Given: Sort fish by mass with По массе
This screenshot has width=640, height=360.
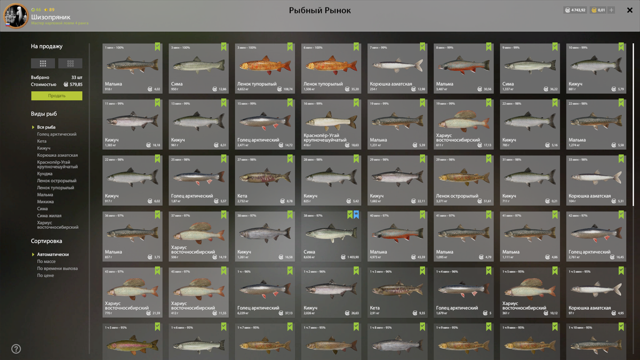Looking at the screenshot, I should point(45,261).
